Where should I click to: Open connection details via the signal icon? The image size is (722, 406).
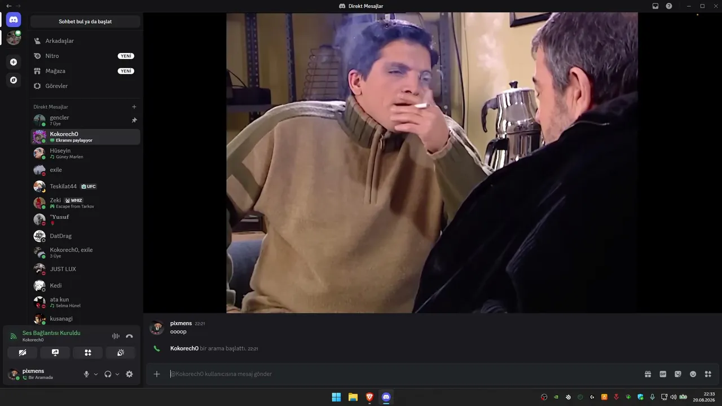14,336
